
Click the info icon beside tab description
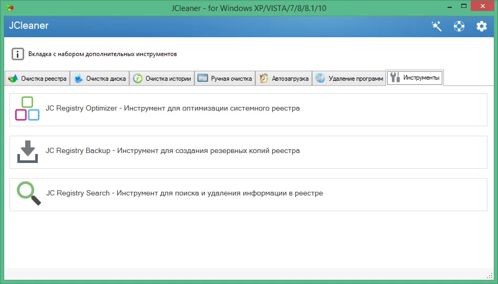pos(18,54)
